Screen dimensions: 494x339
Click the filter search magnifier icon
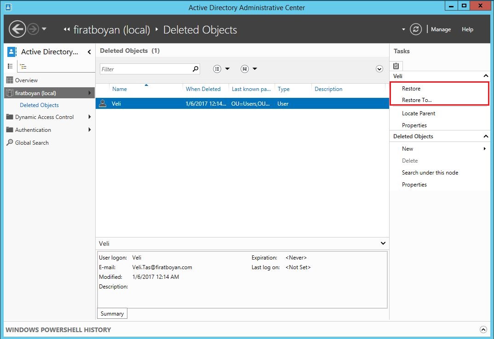coord(195,68)
